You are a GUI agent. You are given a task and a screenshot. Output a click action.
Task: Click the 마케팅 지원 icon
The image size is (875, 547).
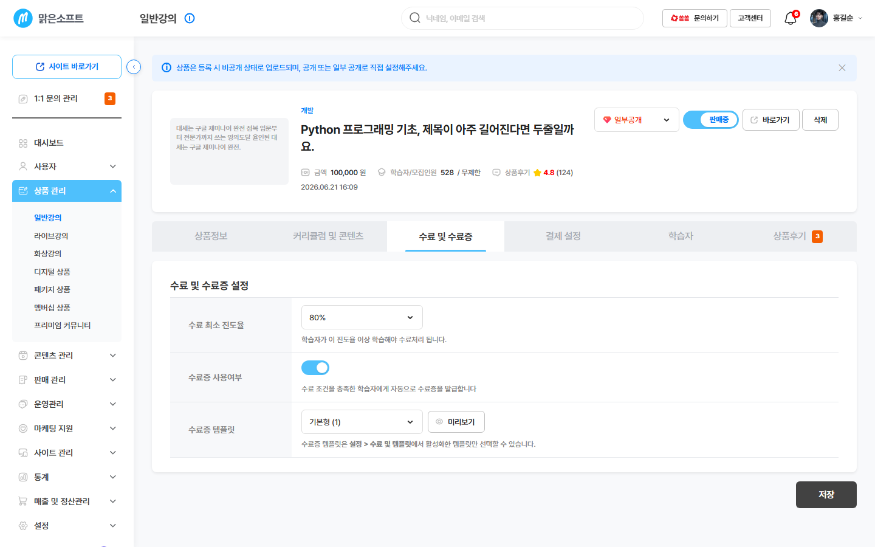23,428
